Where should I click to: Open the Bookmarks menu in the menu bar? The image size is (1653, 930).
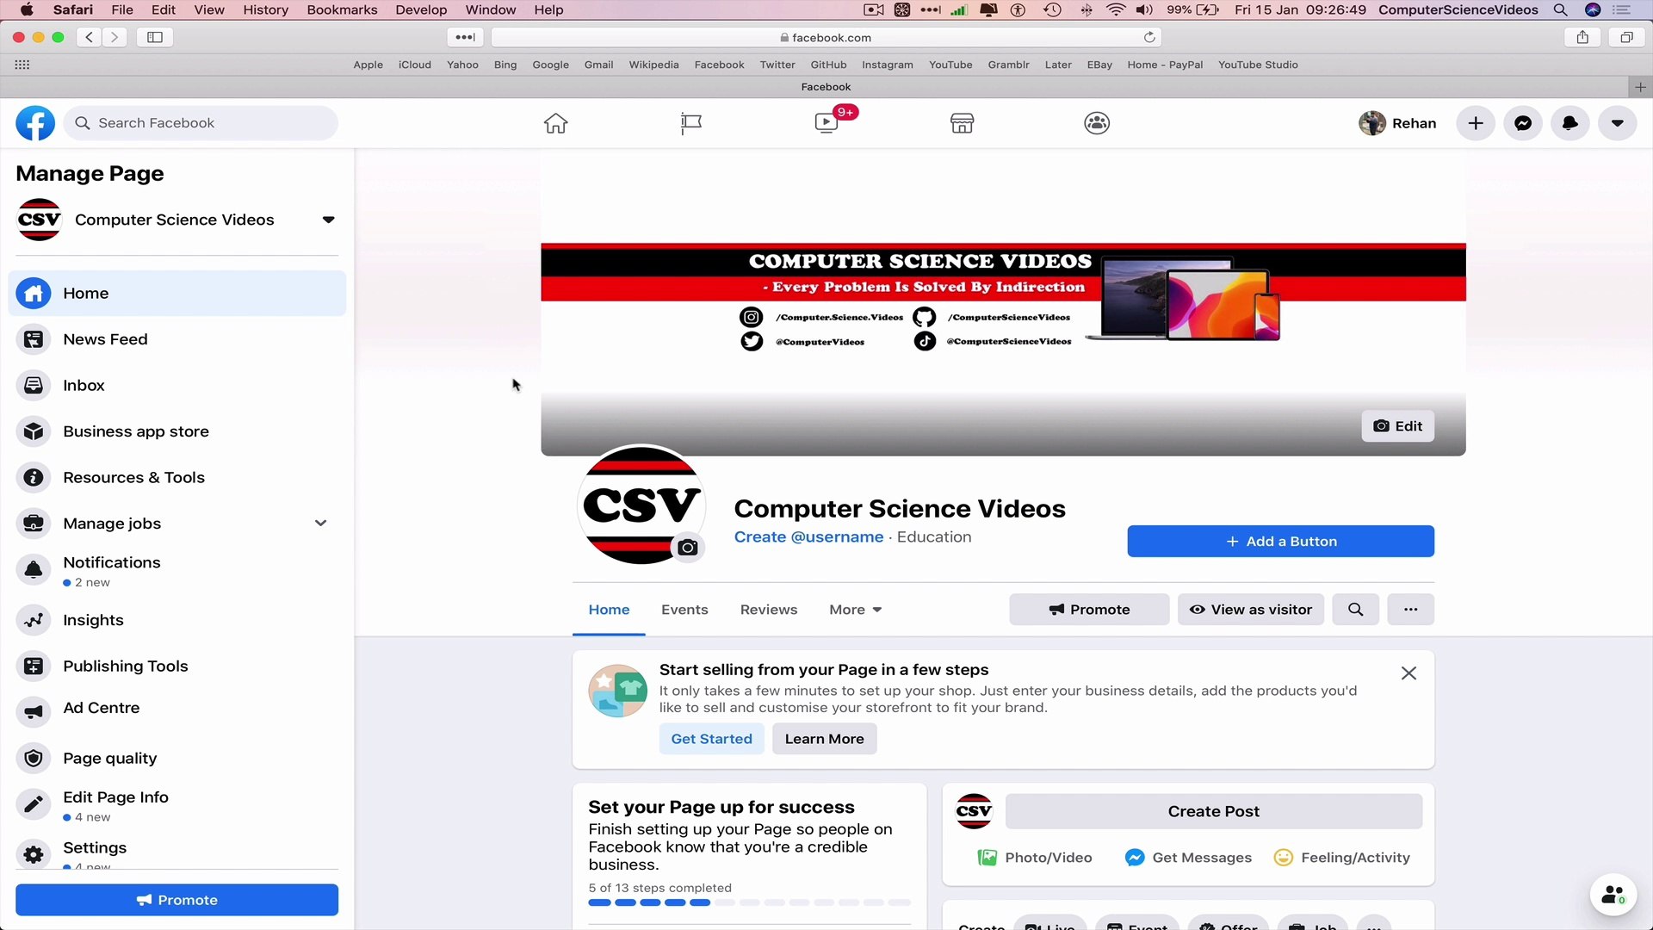click(x=342, y=9)
